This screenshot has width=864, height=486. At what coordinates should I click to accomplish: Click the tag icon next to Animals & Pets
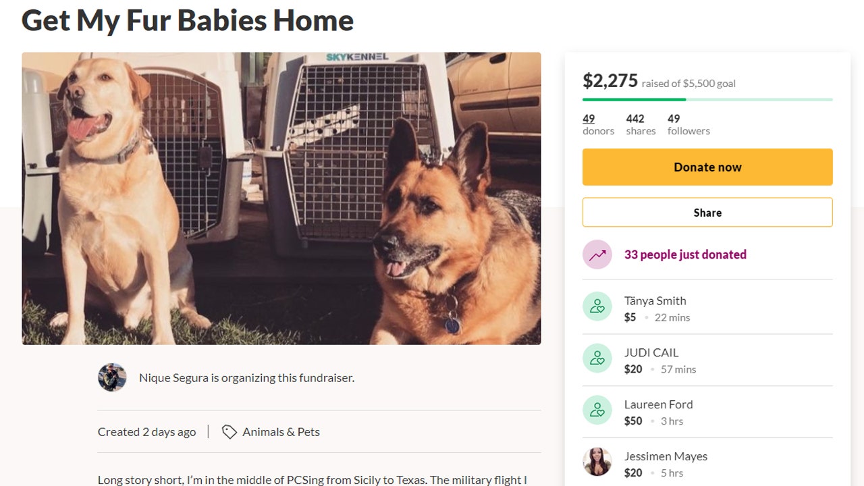pyautogui.click(x=230, y=432)
